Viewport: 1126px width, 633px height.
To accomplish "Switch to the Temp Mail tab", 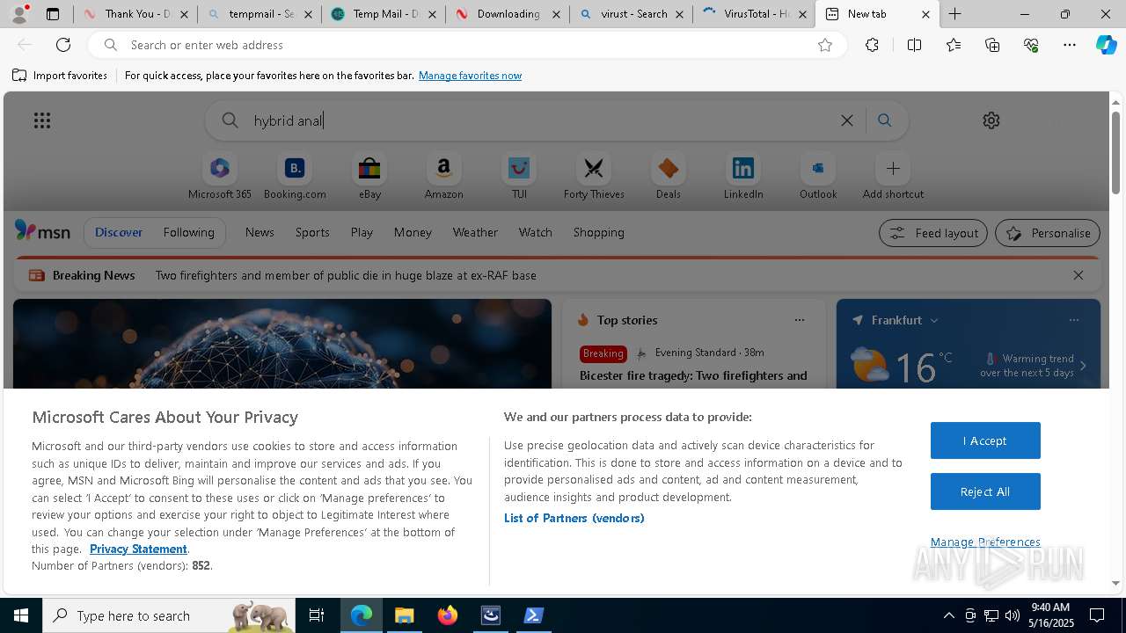I will point(383,14).
